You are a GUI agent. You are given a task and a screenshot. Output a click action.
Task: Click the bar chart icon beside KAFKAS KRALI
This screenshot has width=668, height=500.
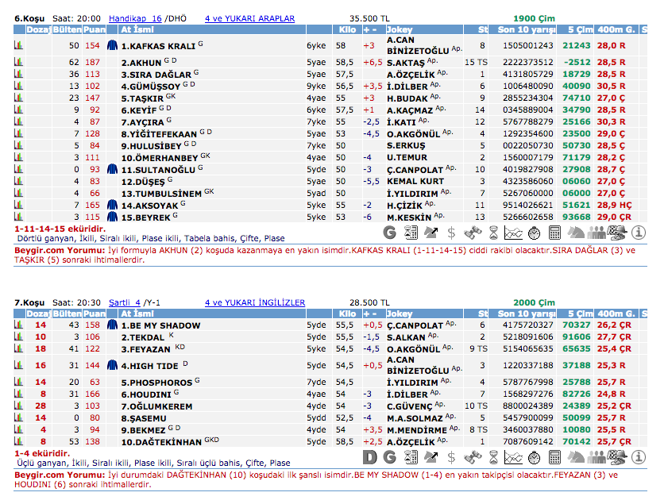18,46
